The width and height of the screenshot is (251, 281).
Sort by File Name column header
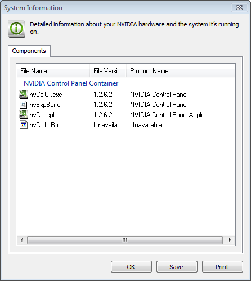(x=53, y=71)
